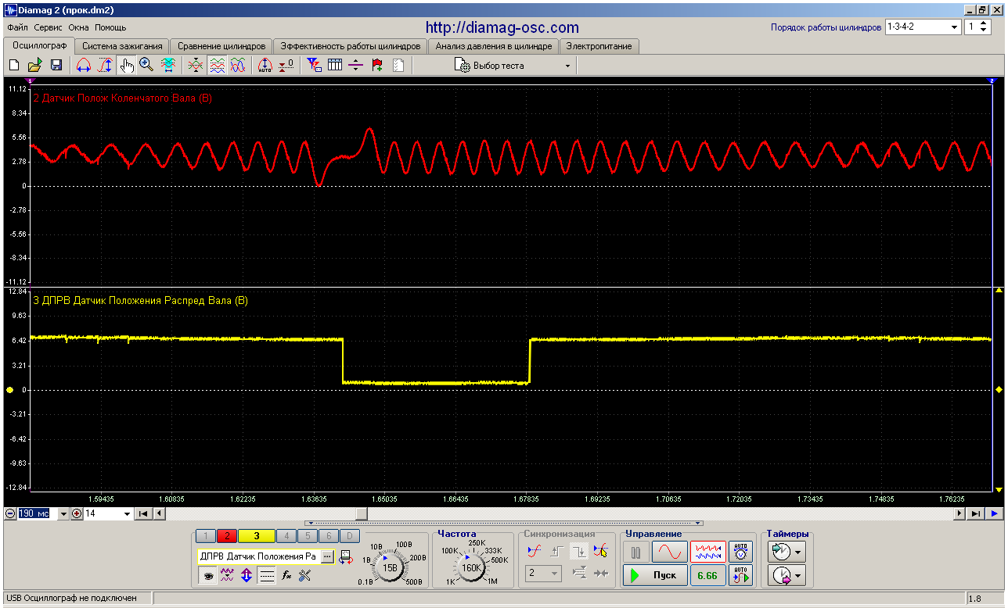
Task: Click the fx function icon
Action: pyautogui.click(x=286, y=575)
